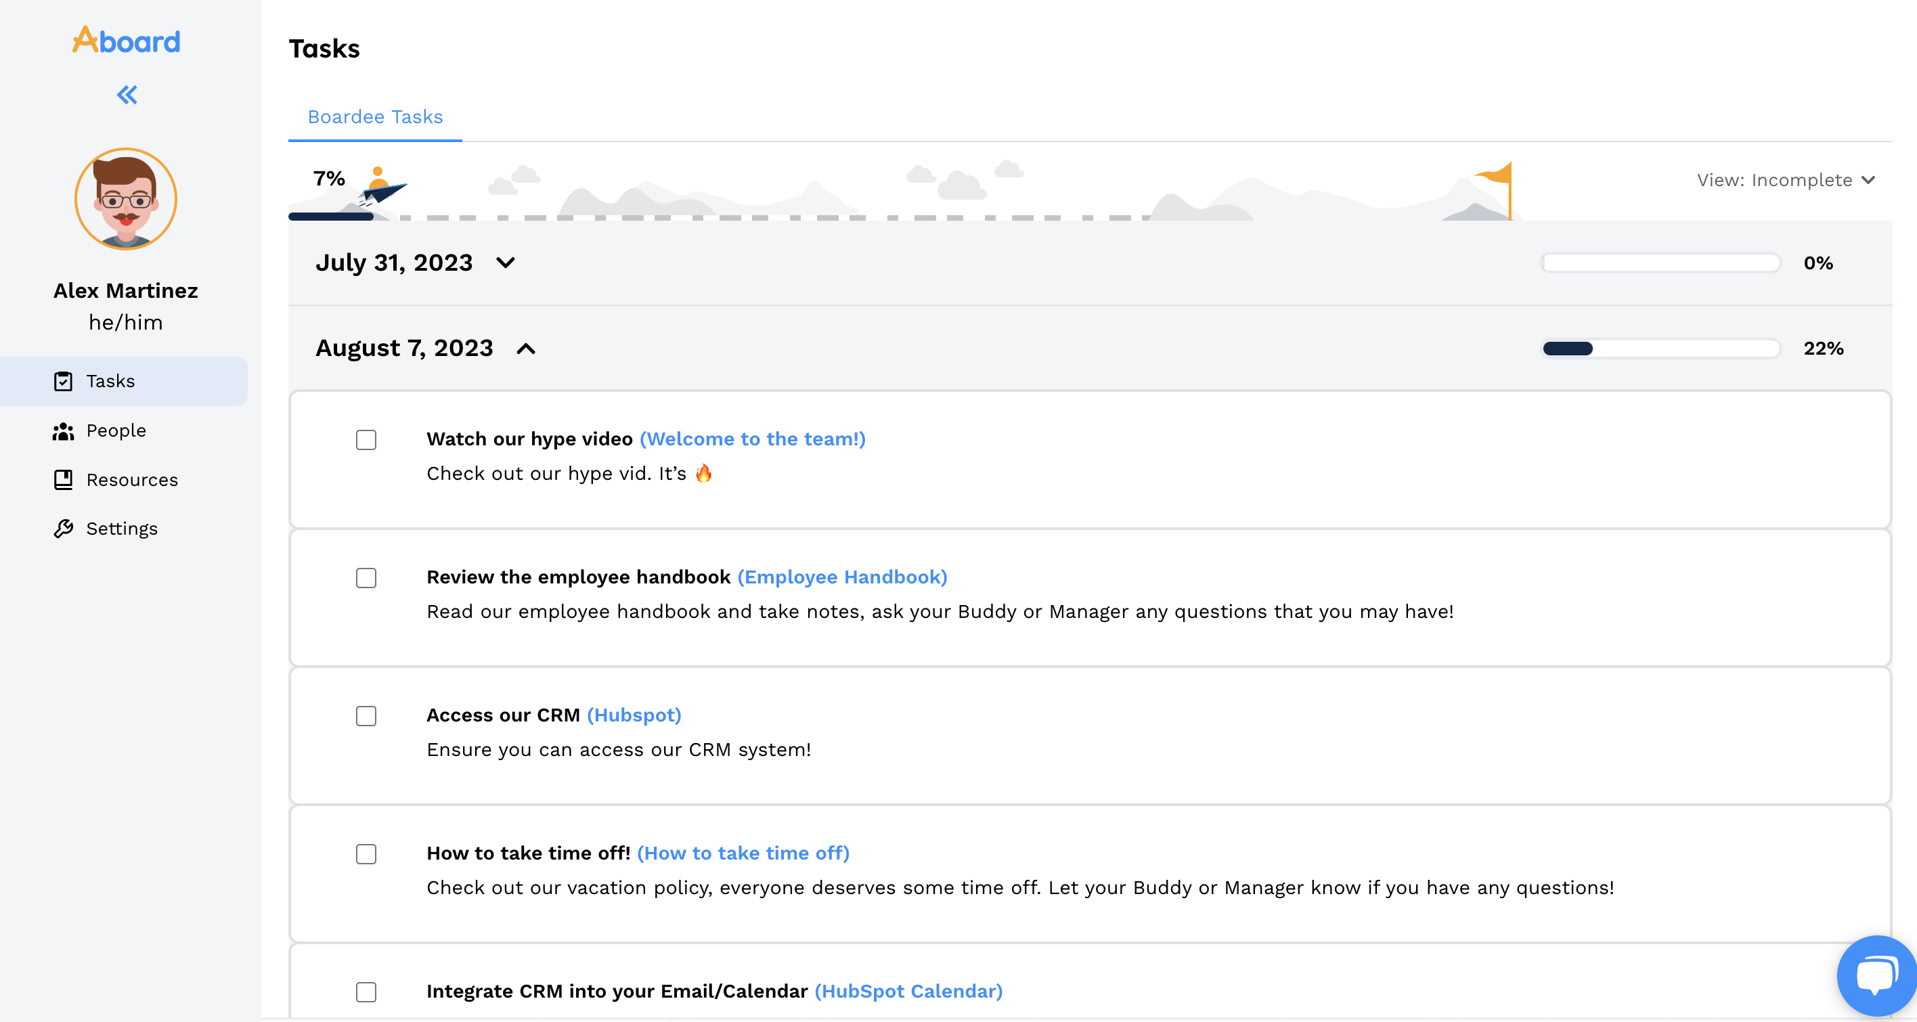The image size is (1917, 1022).
Task: Click the Tasks clipboard icon in sidebar
Action: (63, 381)
